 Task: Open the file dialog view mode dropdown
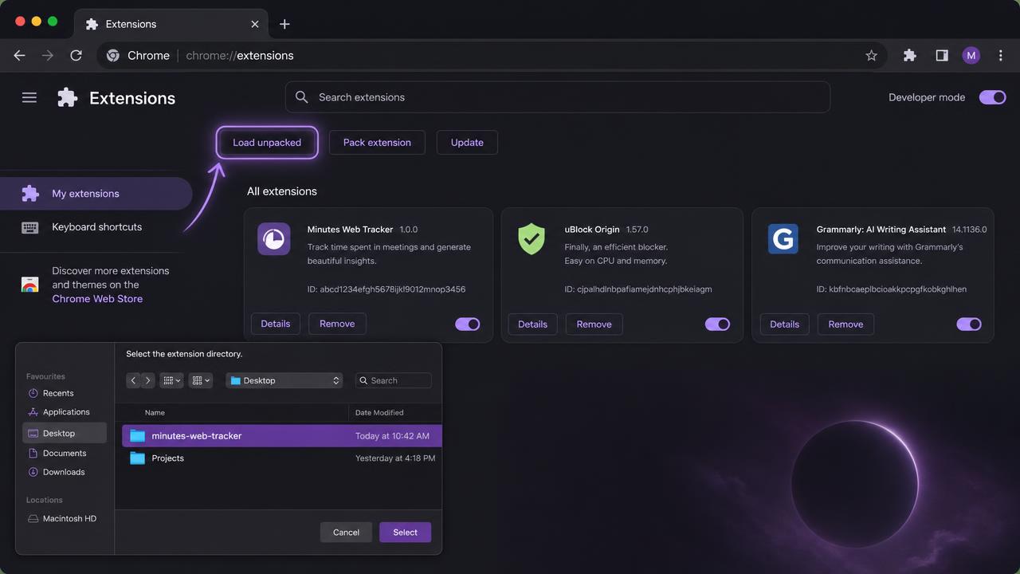(171, 380)
